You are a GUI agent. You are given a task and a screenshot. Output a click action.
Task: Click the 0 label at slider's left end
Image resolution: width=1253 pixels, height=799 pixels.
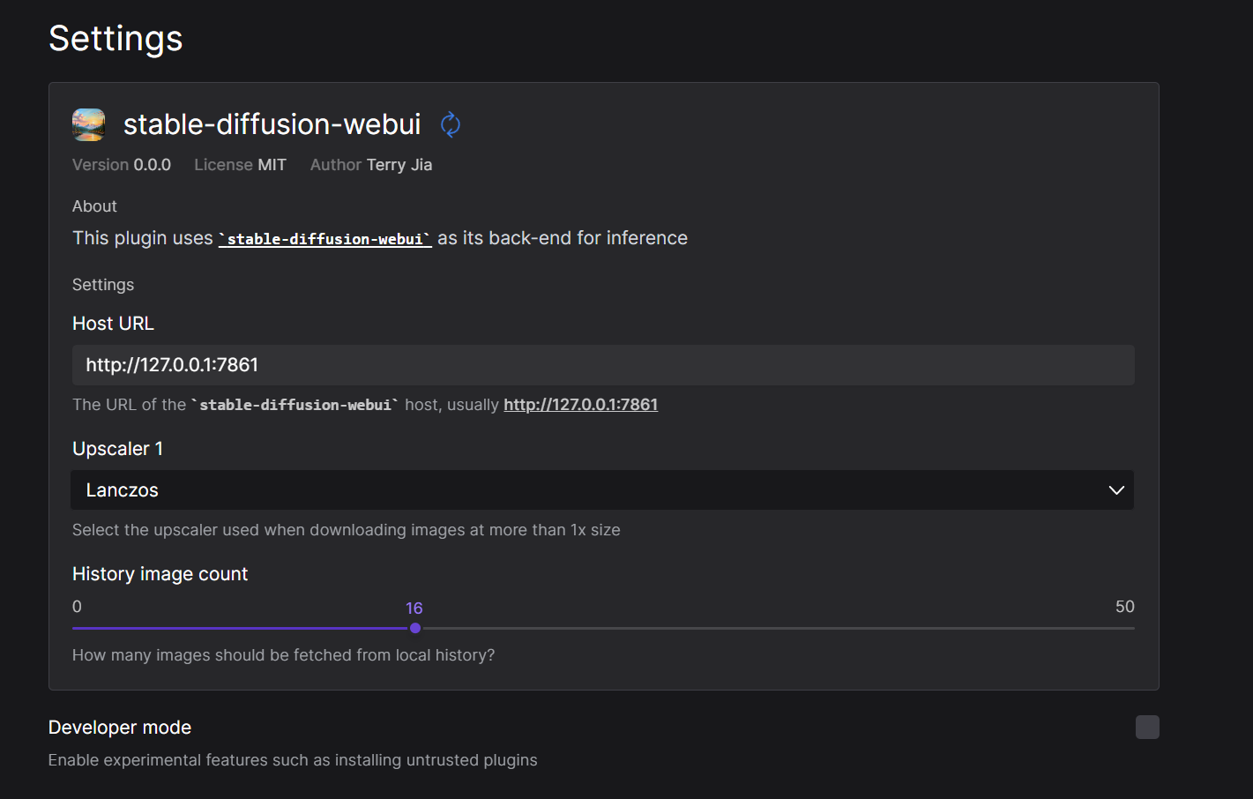click(77, 607)
